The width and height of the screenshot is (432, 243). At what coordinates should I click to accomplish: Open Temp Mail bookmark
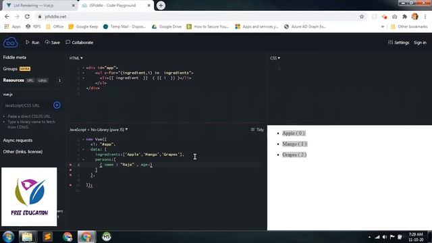[x=124, y=27]
